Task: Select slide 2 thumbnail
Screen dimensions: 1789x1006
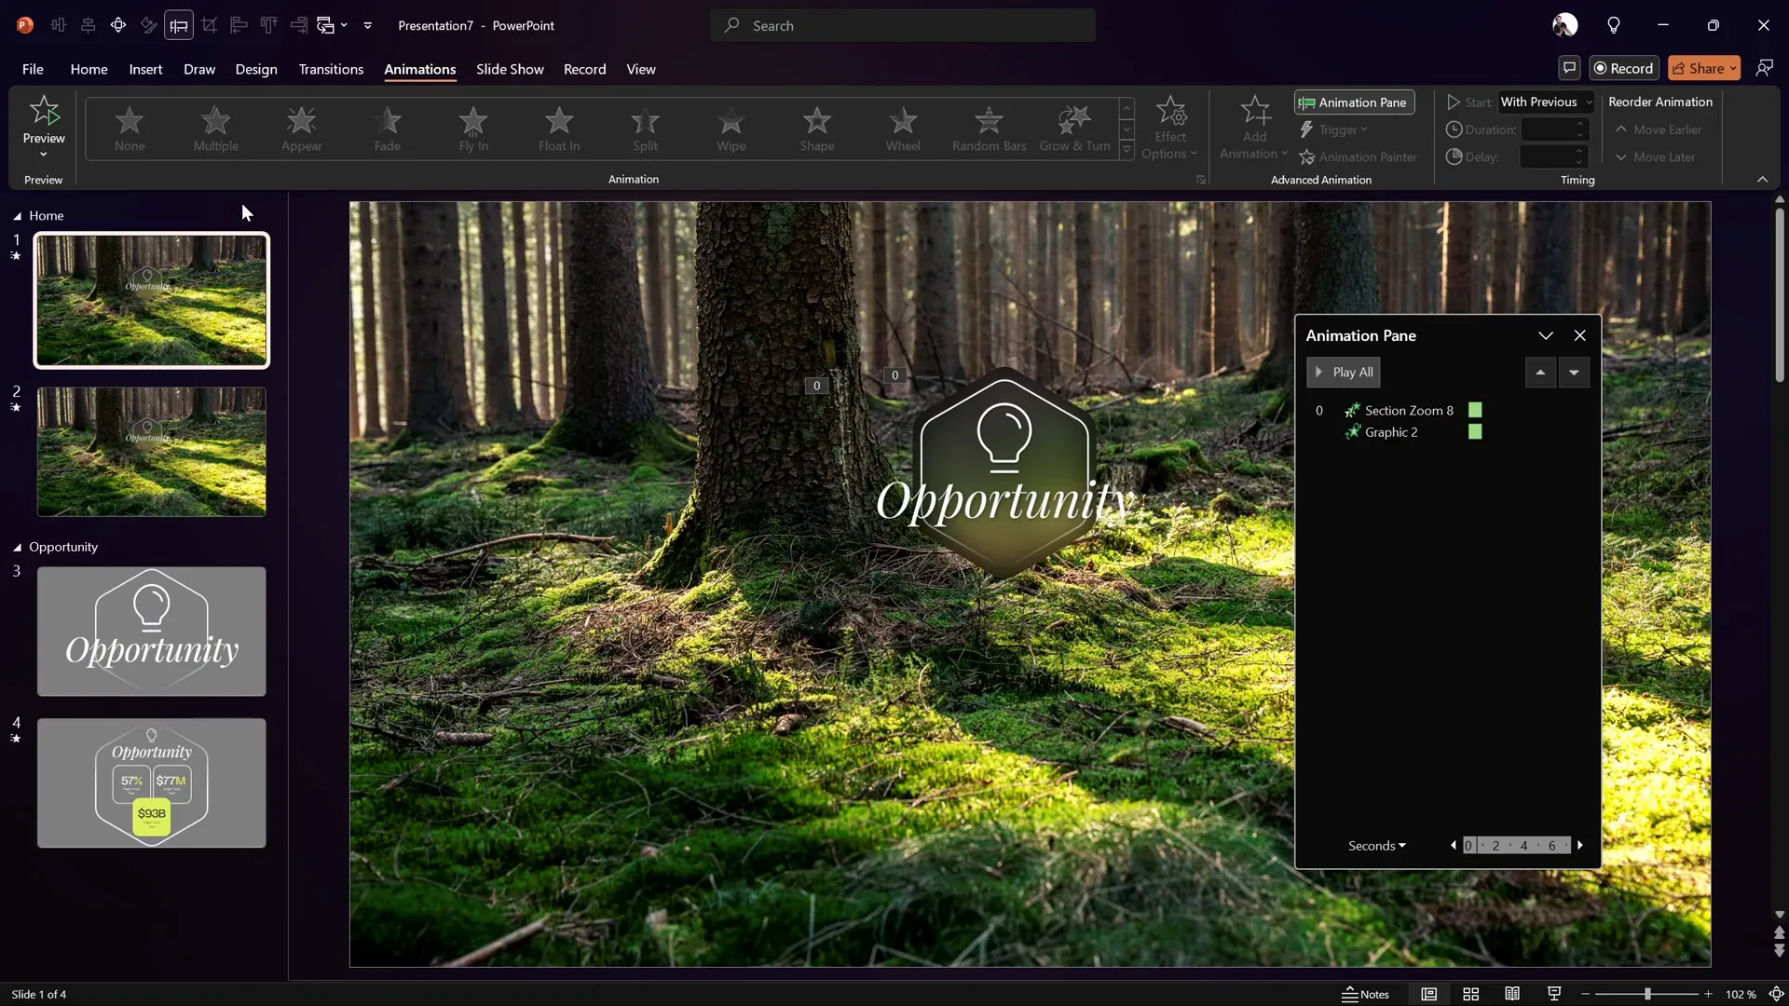Action: coord(152,452)
